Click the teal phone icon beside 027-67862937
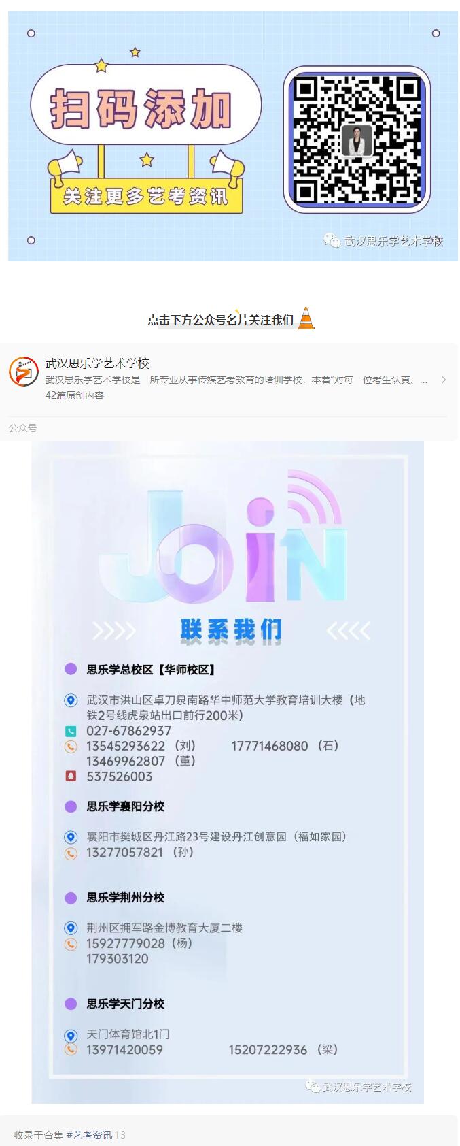The width and height of the screenshot is (460, 1146). (71, 732)
